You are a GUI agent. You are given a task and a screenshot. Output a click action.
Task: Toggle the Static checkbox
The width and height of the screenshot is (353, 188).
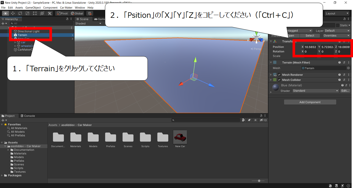point(338,25)
